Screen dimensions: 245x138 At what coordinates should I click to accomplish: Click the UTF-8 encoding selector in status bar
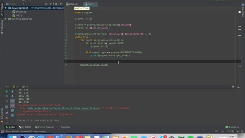[x=230, y=131]
